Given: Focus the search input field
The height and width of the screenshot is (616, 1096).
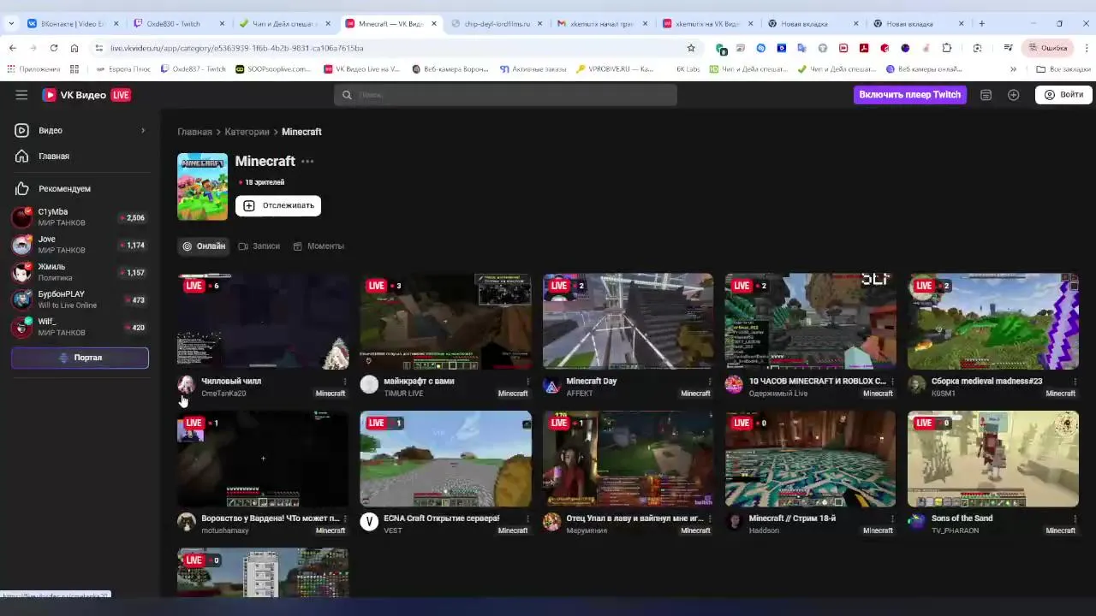Looking at the screenshot, I should click(505, 95).
